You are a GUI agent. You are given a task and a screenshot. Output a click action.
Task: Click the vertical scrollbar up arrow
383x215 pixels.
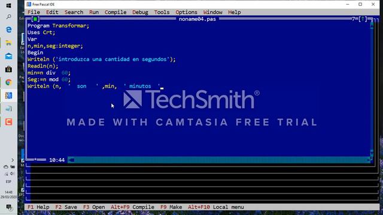pos(372,25)
